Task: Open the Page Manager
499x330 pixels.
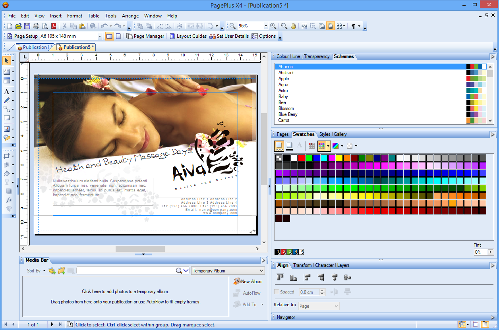Action: point(145,36)
